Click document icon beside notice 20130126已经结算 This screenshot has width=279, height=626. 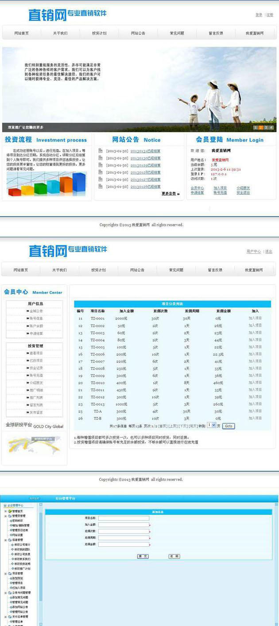[x=101, y=186]
